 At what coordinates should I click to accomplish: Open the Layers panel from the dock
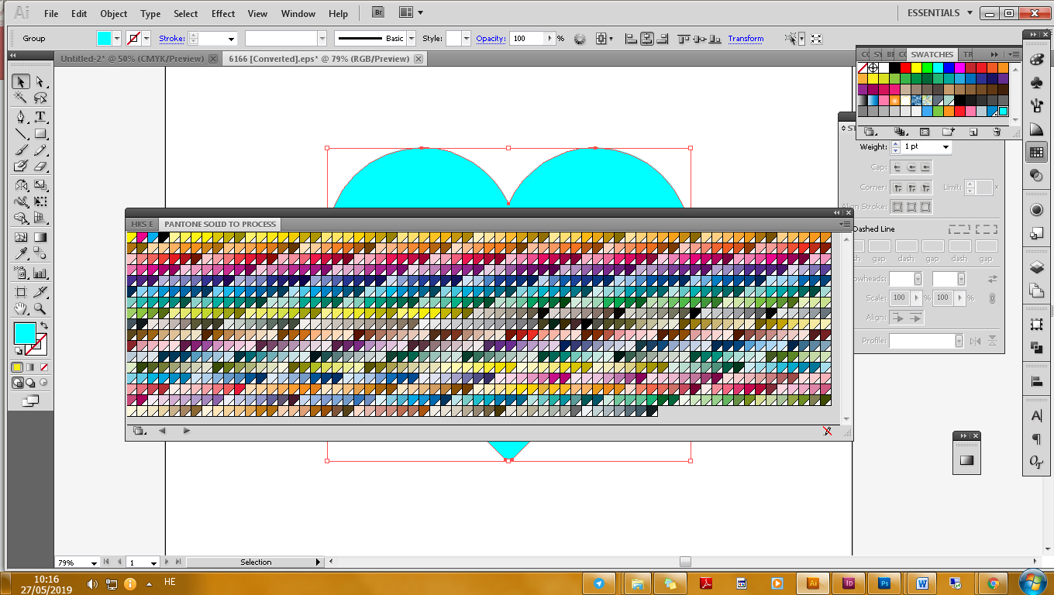(x=1036, y=267)
